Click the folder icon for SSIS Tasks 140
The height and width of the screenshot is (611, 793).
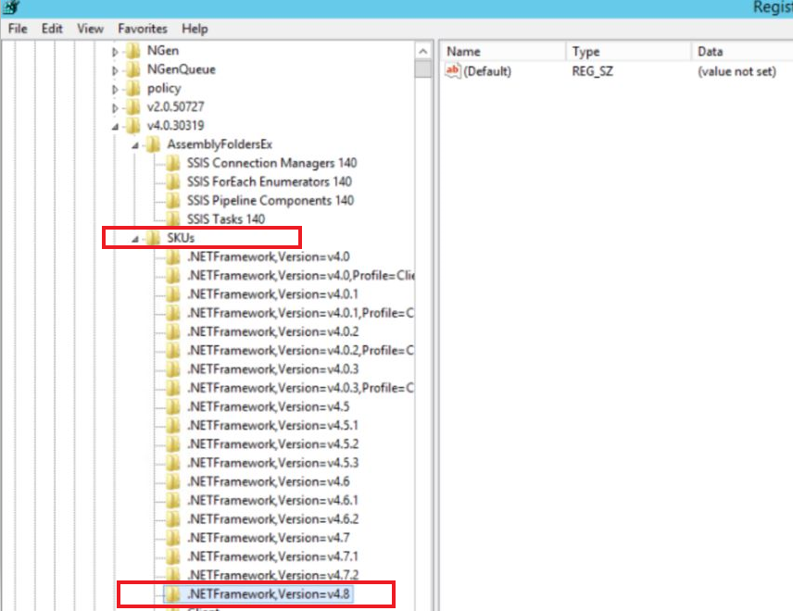pyautogui.click(x=173, y=219)
